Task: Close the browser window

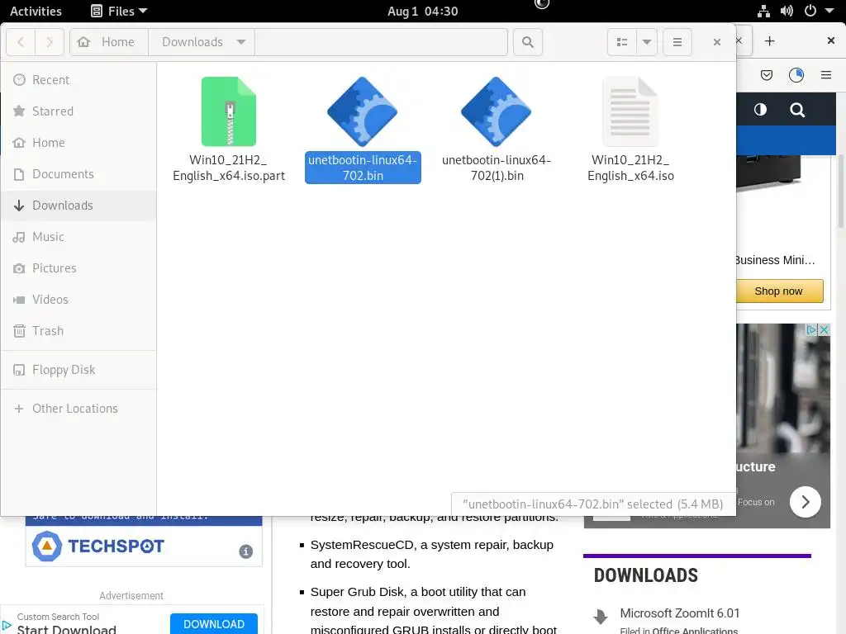Action: [x=831, y=40]
